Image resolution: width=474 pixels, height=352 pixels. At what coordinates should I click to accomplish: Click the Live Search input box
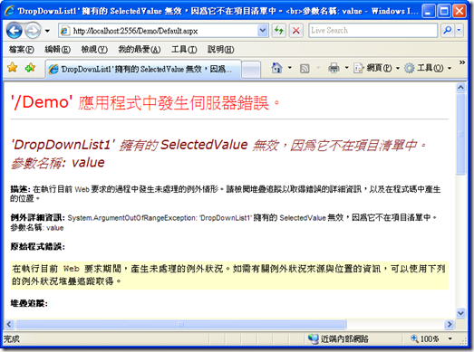(372, 31)
